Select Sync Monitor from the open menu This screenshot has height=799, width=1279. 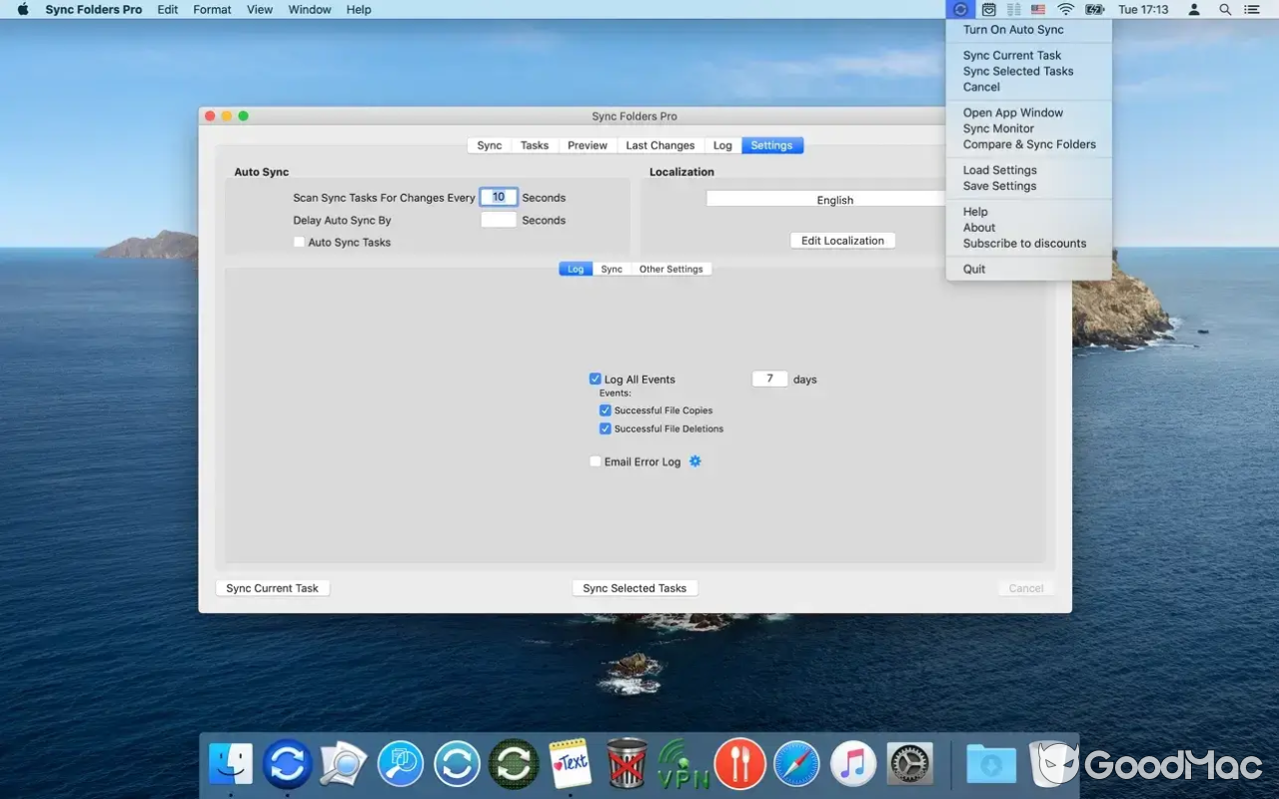point(997,128)
